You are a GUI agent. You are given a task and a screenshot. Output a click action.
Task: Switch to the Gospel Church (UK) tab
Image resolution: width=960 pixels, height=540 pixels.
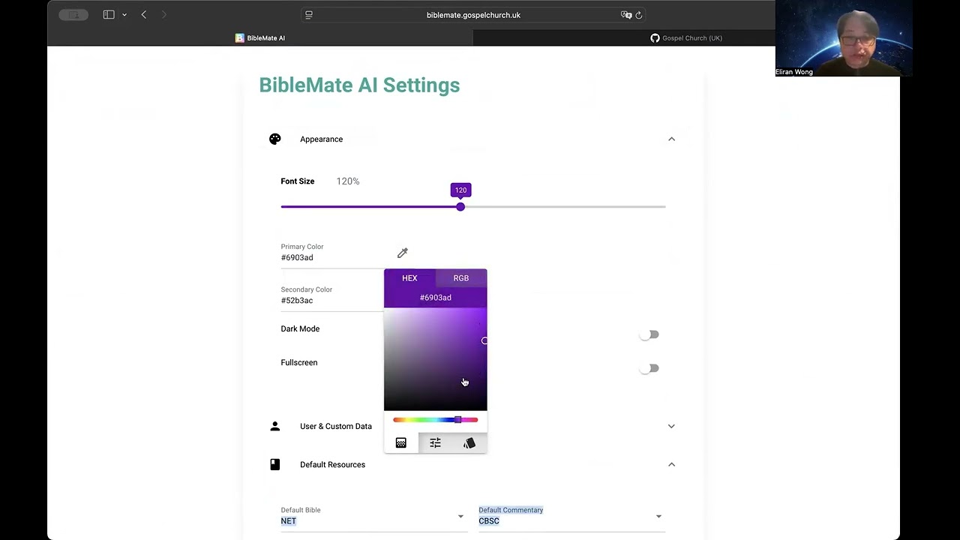coord(686,37)
